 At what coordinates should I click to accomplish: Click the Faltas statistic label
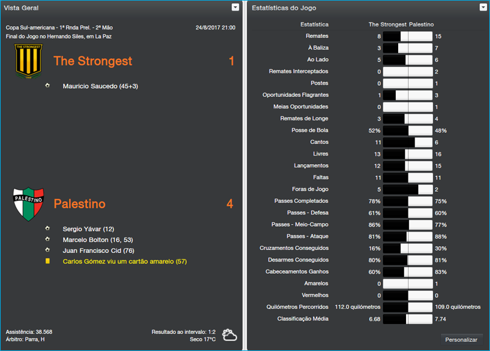click(320, 177)
